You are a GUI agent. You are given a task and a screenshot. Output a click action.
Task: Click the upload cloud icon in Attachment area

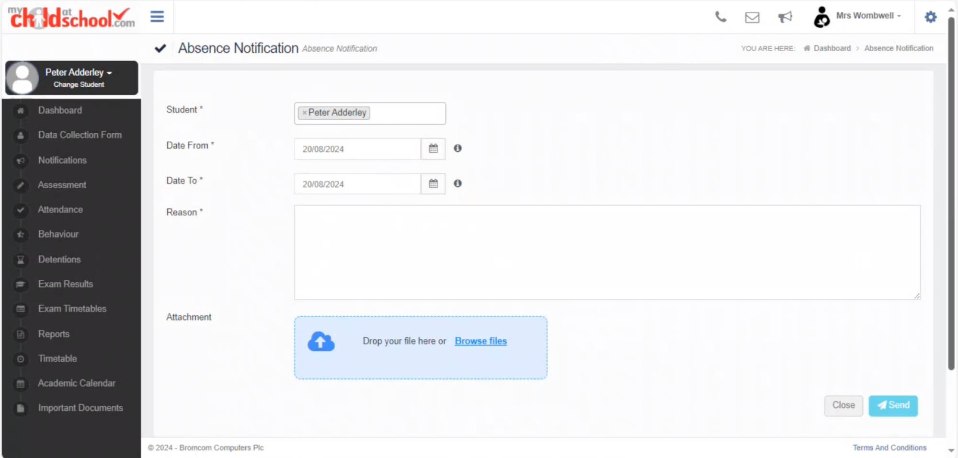(320, 341)
